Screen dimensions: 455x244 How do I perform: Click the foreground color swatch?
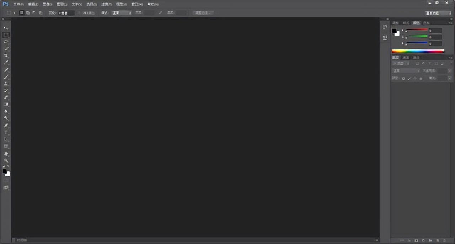pos(5,171)
